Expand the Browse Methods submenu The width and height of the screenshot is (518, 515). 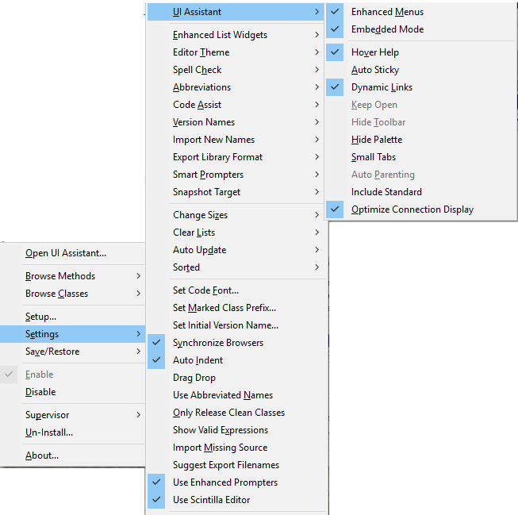tap(60, 276)
